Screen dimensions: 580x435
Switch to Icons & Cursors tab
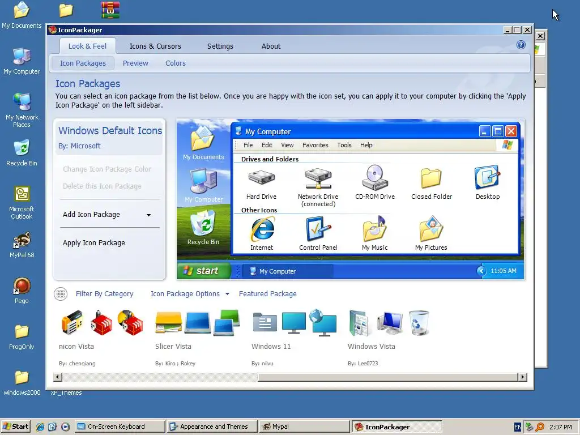[x=155, y=46]
